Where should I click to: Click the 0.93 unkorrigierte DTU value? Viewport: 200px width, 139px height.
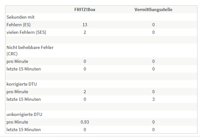(84, 122)
